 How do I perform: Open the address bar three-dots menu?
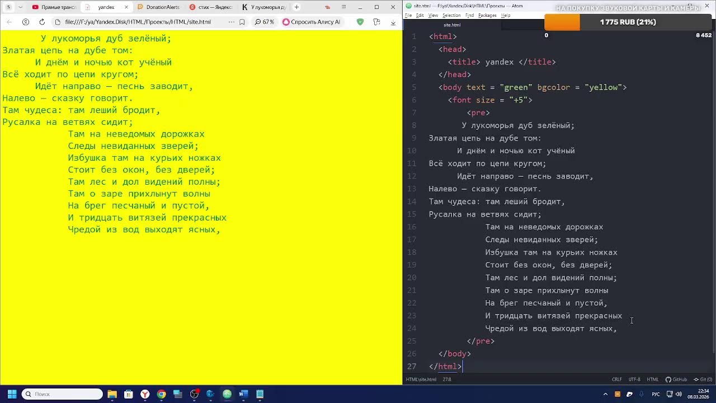pyautogui.click(x=232, y=22)
